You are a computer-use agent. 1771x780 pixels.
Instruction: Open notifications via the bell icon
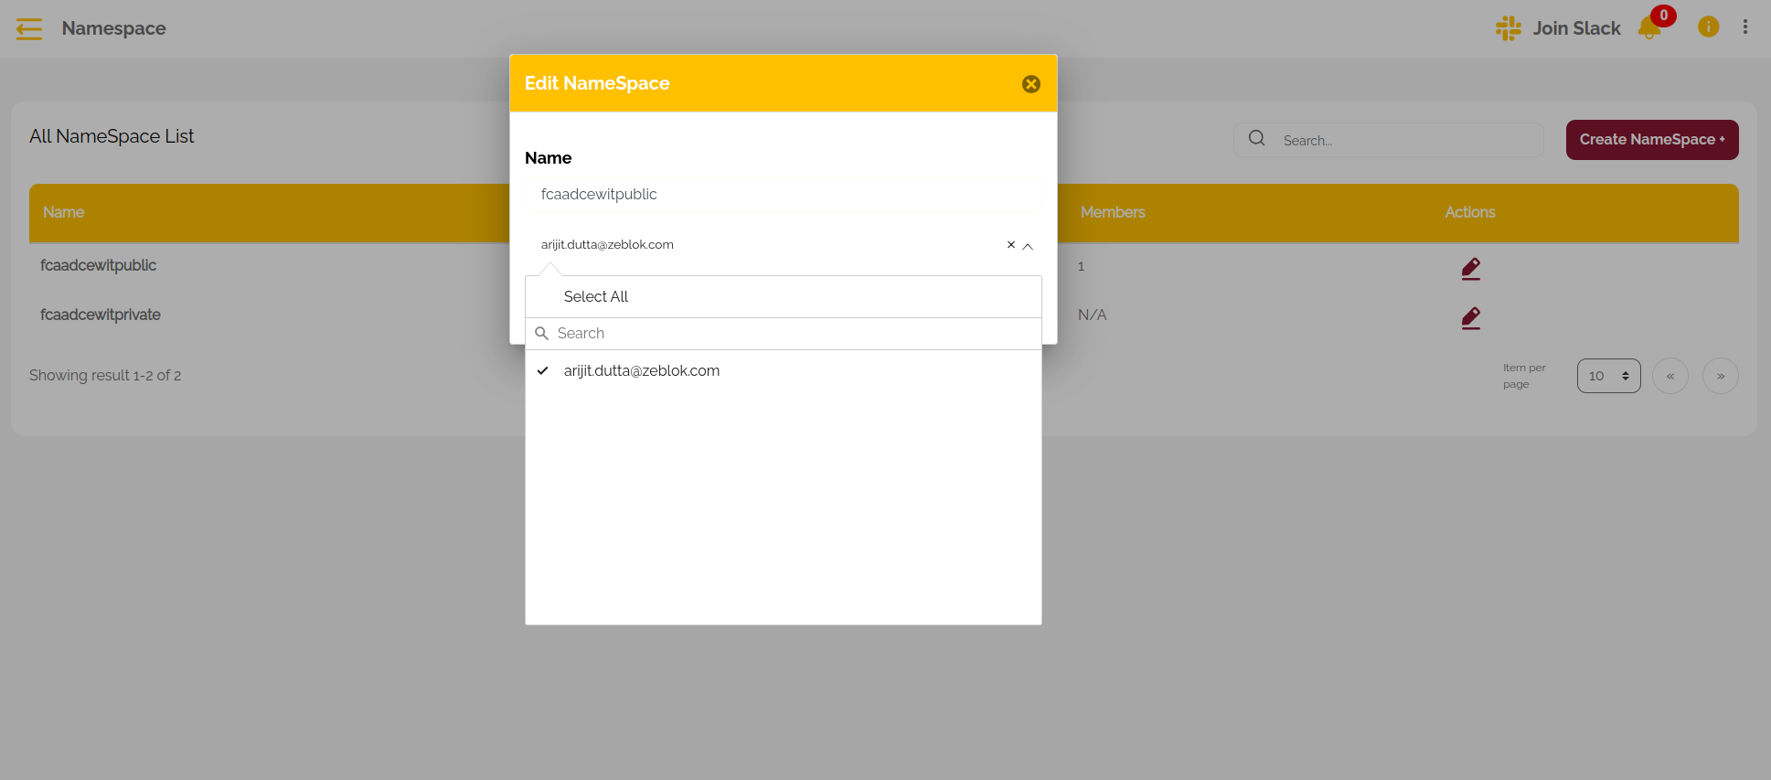[1649, 28]
